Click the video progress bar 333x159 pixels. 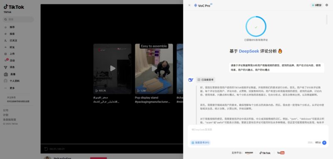point(112,144)
